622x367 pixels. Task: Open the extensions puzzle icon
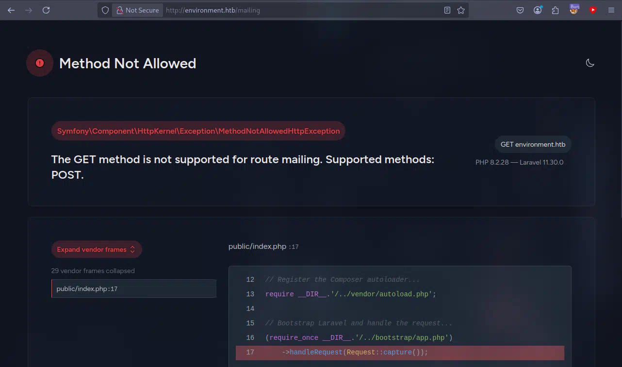(x=556, y=10)
